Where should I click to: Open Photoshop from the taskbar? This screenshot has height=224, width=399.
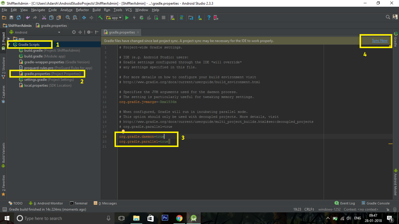pos(165,218)
